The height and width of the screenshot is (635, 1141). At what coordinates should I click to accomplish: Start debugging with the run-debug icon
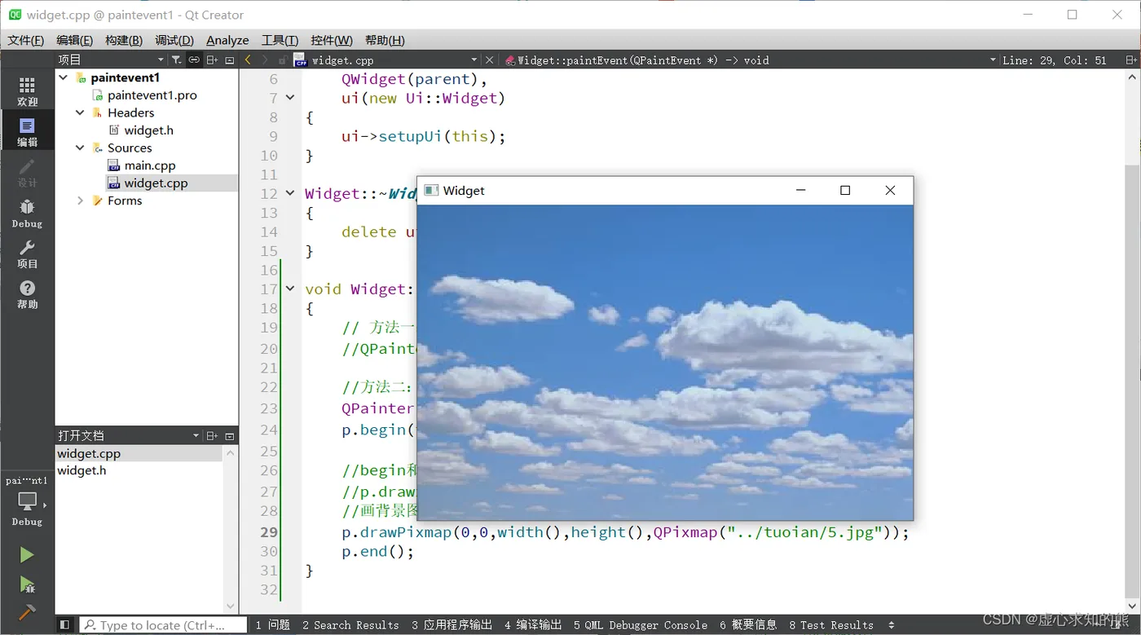coord(27,584)
